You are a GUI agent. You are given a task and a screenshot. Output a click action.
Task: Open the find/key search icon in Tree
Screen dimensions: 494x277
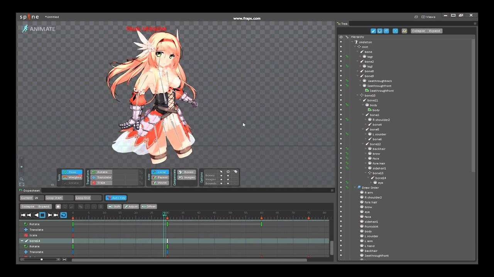click(x=404, y=31)
